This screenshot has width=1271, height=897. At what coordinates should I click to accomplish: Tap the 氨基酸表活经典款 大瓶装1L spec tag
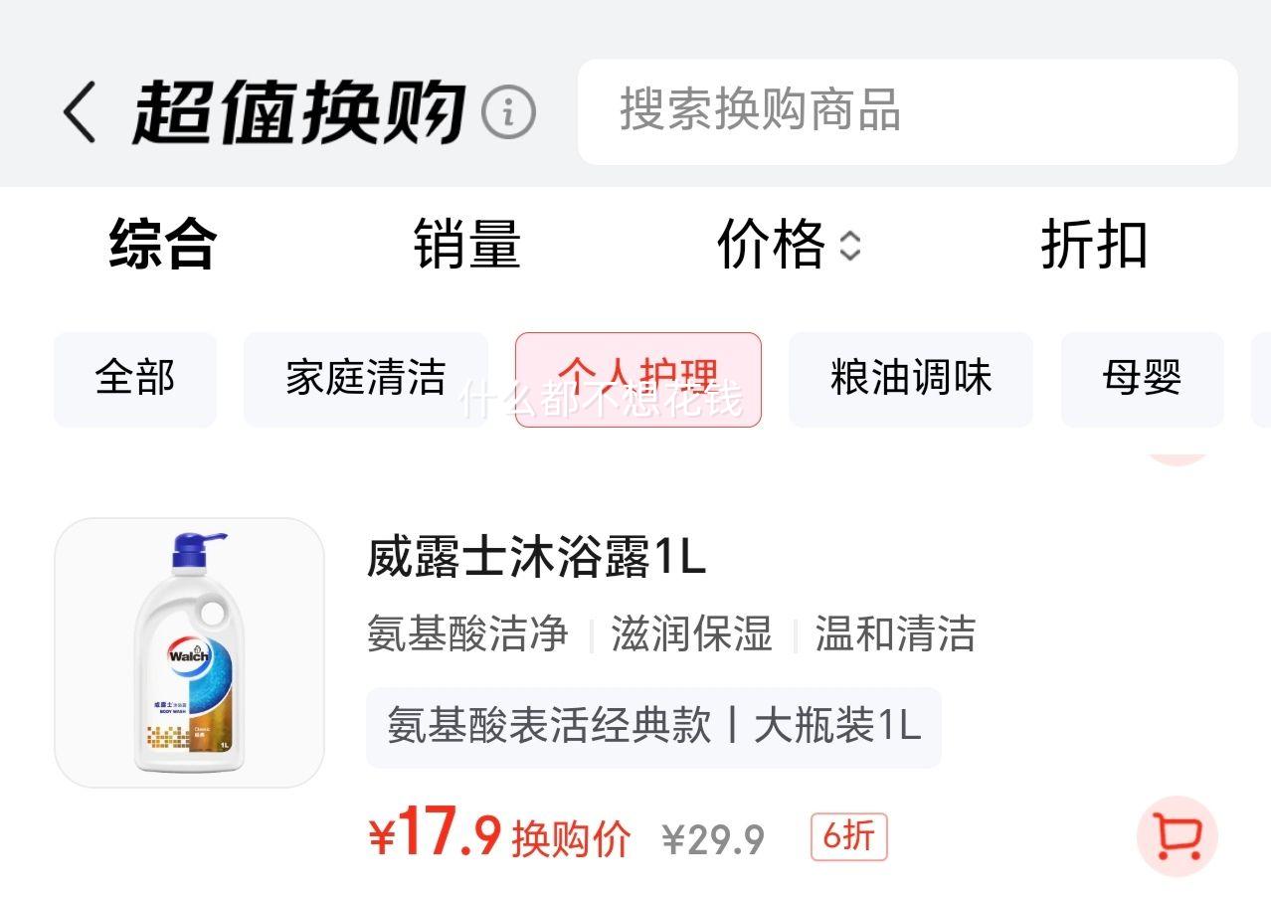(x=653, y=727)
